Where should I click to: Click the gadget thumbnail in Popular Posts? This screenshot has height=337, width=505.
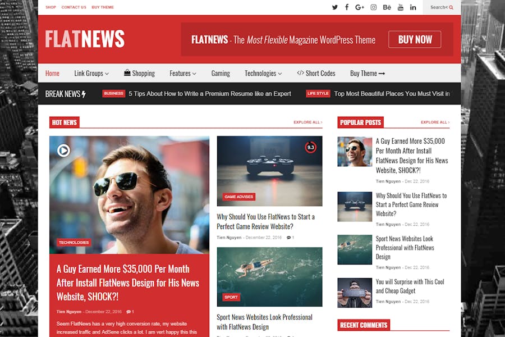click(355, 293)
